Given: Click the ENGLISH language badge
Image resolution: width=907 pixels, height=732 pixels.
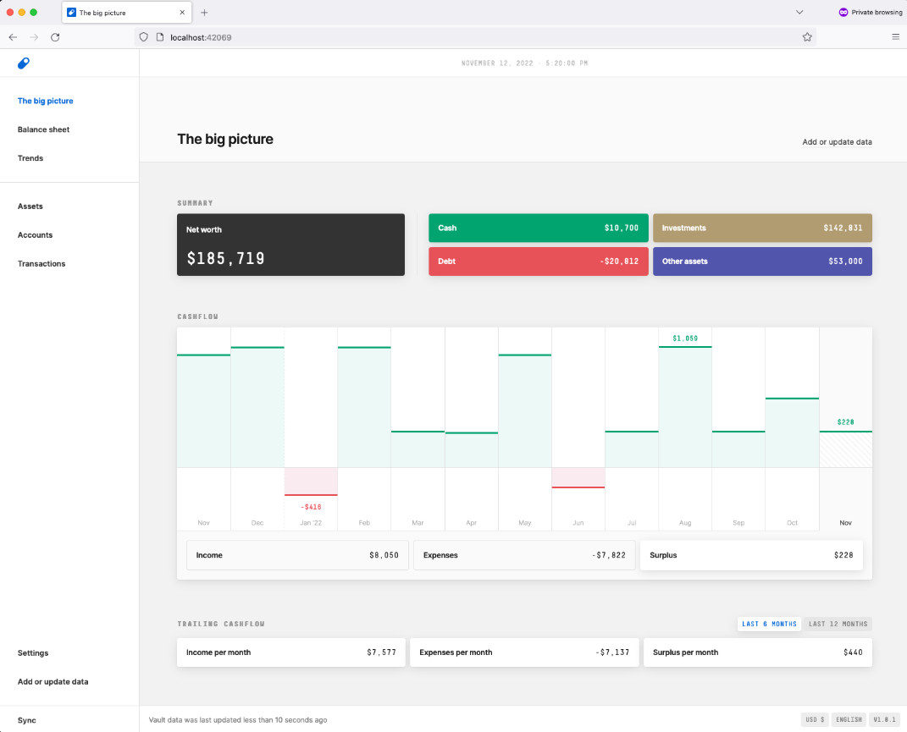Looking at the screenshot, I should click(849, 720).
